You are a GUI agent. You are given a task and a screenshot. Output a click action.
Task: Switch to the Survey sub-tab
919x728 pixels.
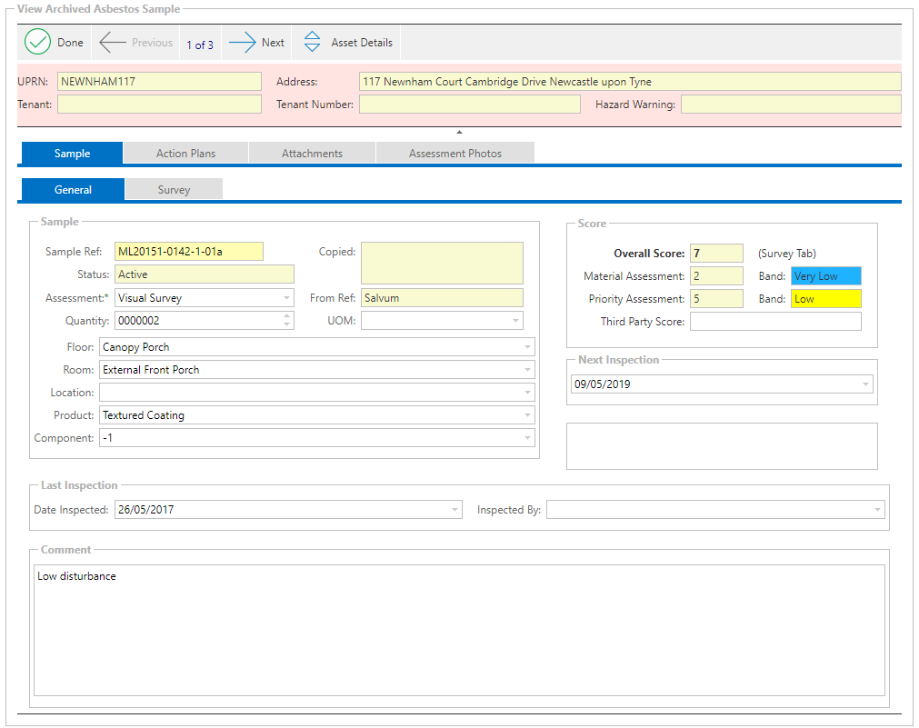[x=174, y=190]
